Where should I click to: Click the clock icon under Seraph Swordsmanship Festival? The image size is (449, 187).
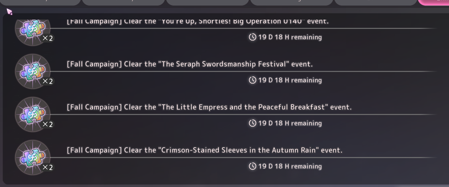[252, 80]
